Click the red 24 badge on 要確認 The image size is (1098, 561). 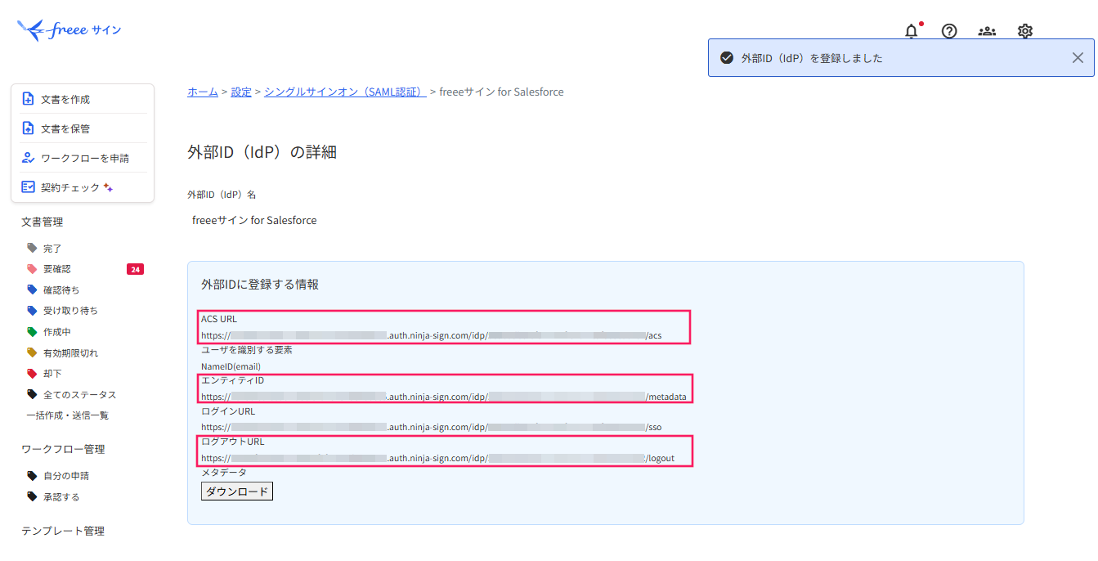[x=136, y=269]
